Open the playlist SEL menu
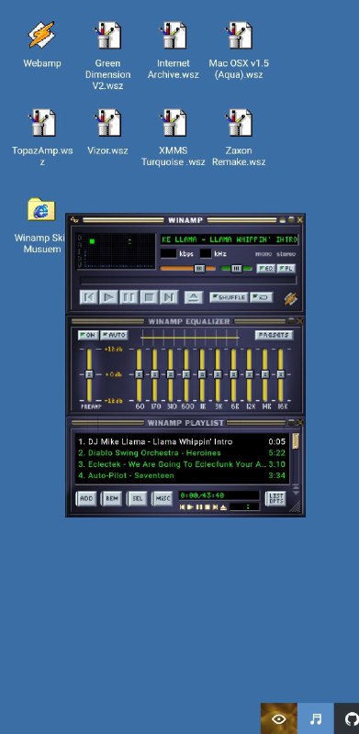 [x=137, y=498]
